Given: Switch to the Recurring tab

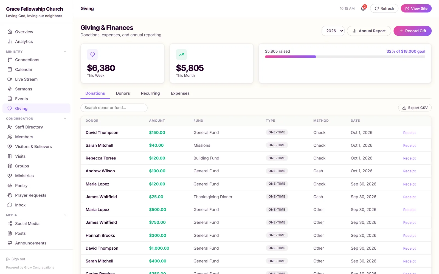Looking at the screenshot, I should (150, 93).
